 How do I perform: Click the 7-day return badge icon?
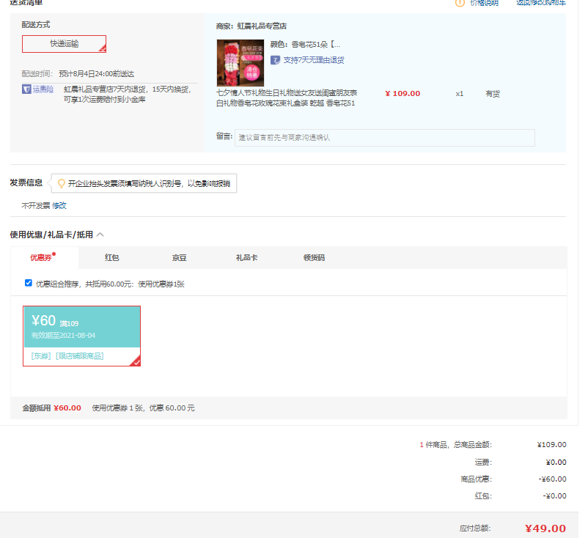pos(276,60)
